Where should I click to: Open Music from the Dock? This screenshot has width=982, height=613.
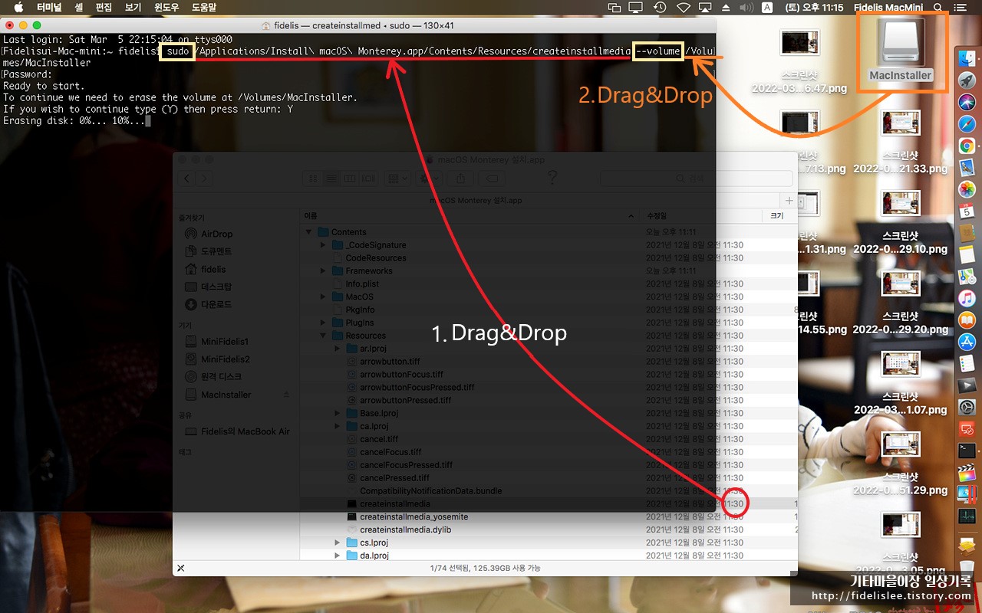tap(967, 298)
